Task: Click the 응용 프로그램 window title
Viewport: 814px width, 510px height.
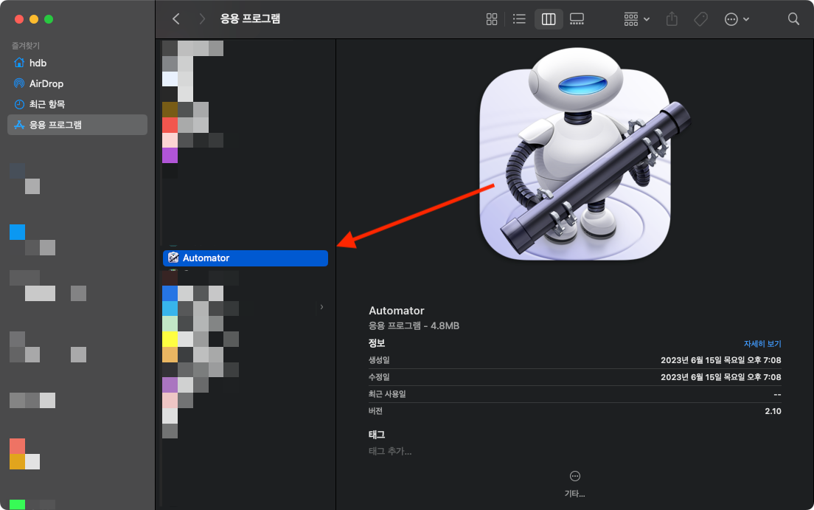Action: click(x=250, y=19)
